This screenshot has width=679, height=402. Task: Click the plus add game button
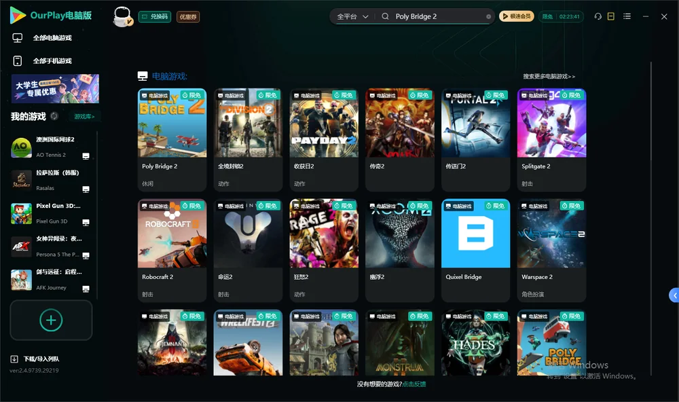51,320
